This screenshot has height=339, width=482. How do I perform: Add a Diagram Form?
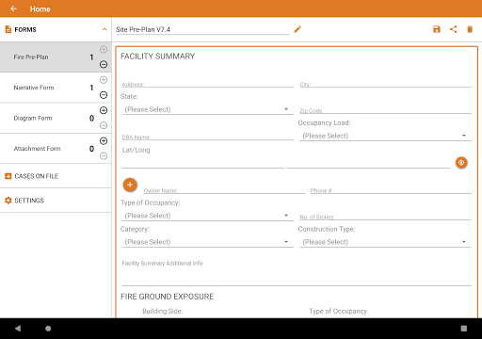point(104,110)
